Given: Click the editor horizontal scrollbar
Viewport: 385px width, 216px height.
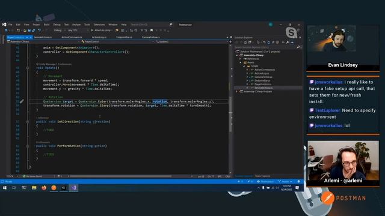Looking at the screenshot, I should pyautogui.click(x=120, y=176).
